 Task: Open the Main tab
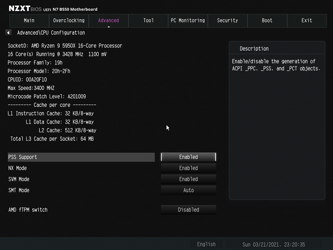coord(29,21)
